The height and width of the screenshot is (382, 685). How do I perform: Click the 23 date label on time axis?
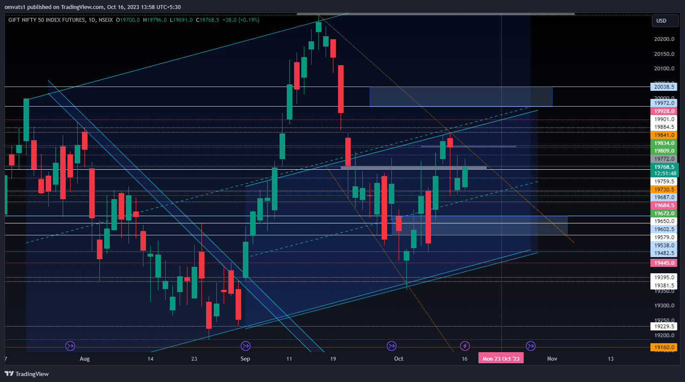[194, 359]
